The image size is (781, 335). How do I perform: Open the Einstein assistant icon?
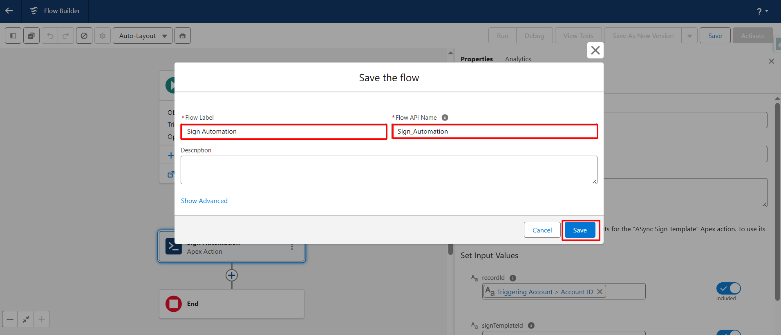[183, 36]
